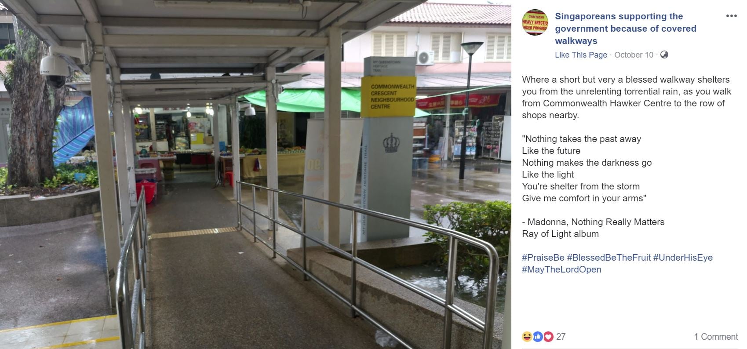Click the public globe privacy icon
Image resolution: width=747 pixels, height=349 pixels.
coord(664,55)
